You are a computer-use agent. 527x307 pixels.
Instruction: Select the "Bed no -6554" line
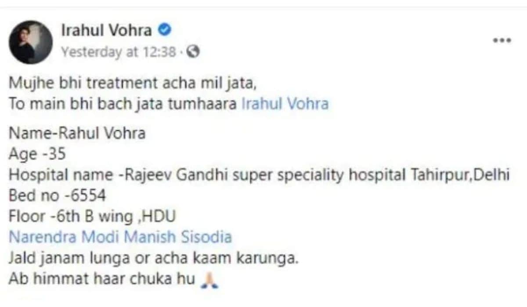coord(57,196)
